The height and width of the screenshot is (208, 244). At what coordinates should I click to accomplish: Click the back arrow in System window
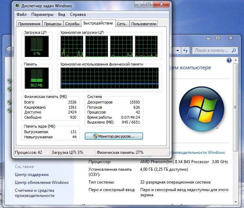[x=9, y=50]
